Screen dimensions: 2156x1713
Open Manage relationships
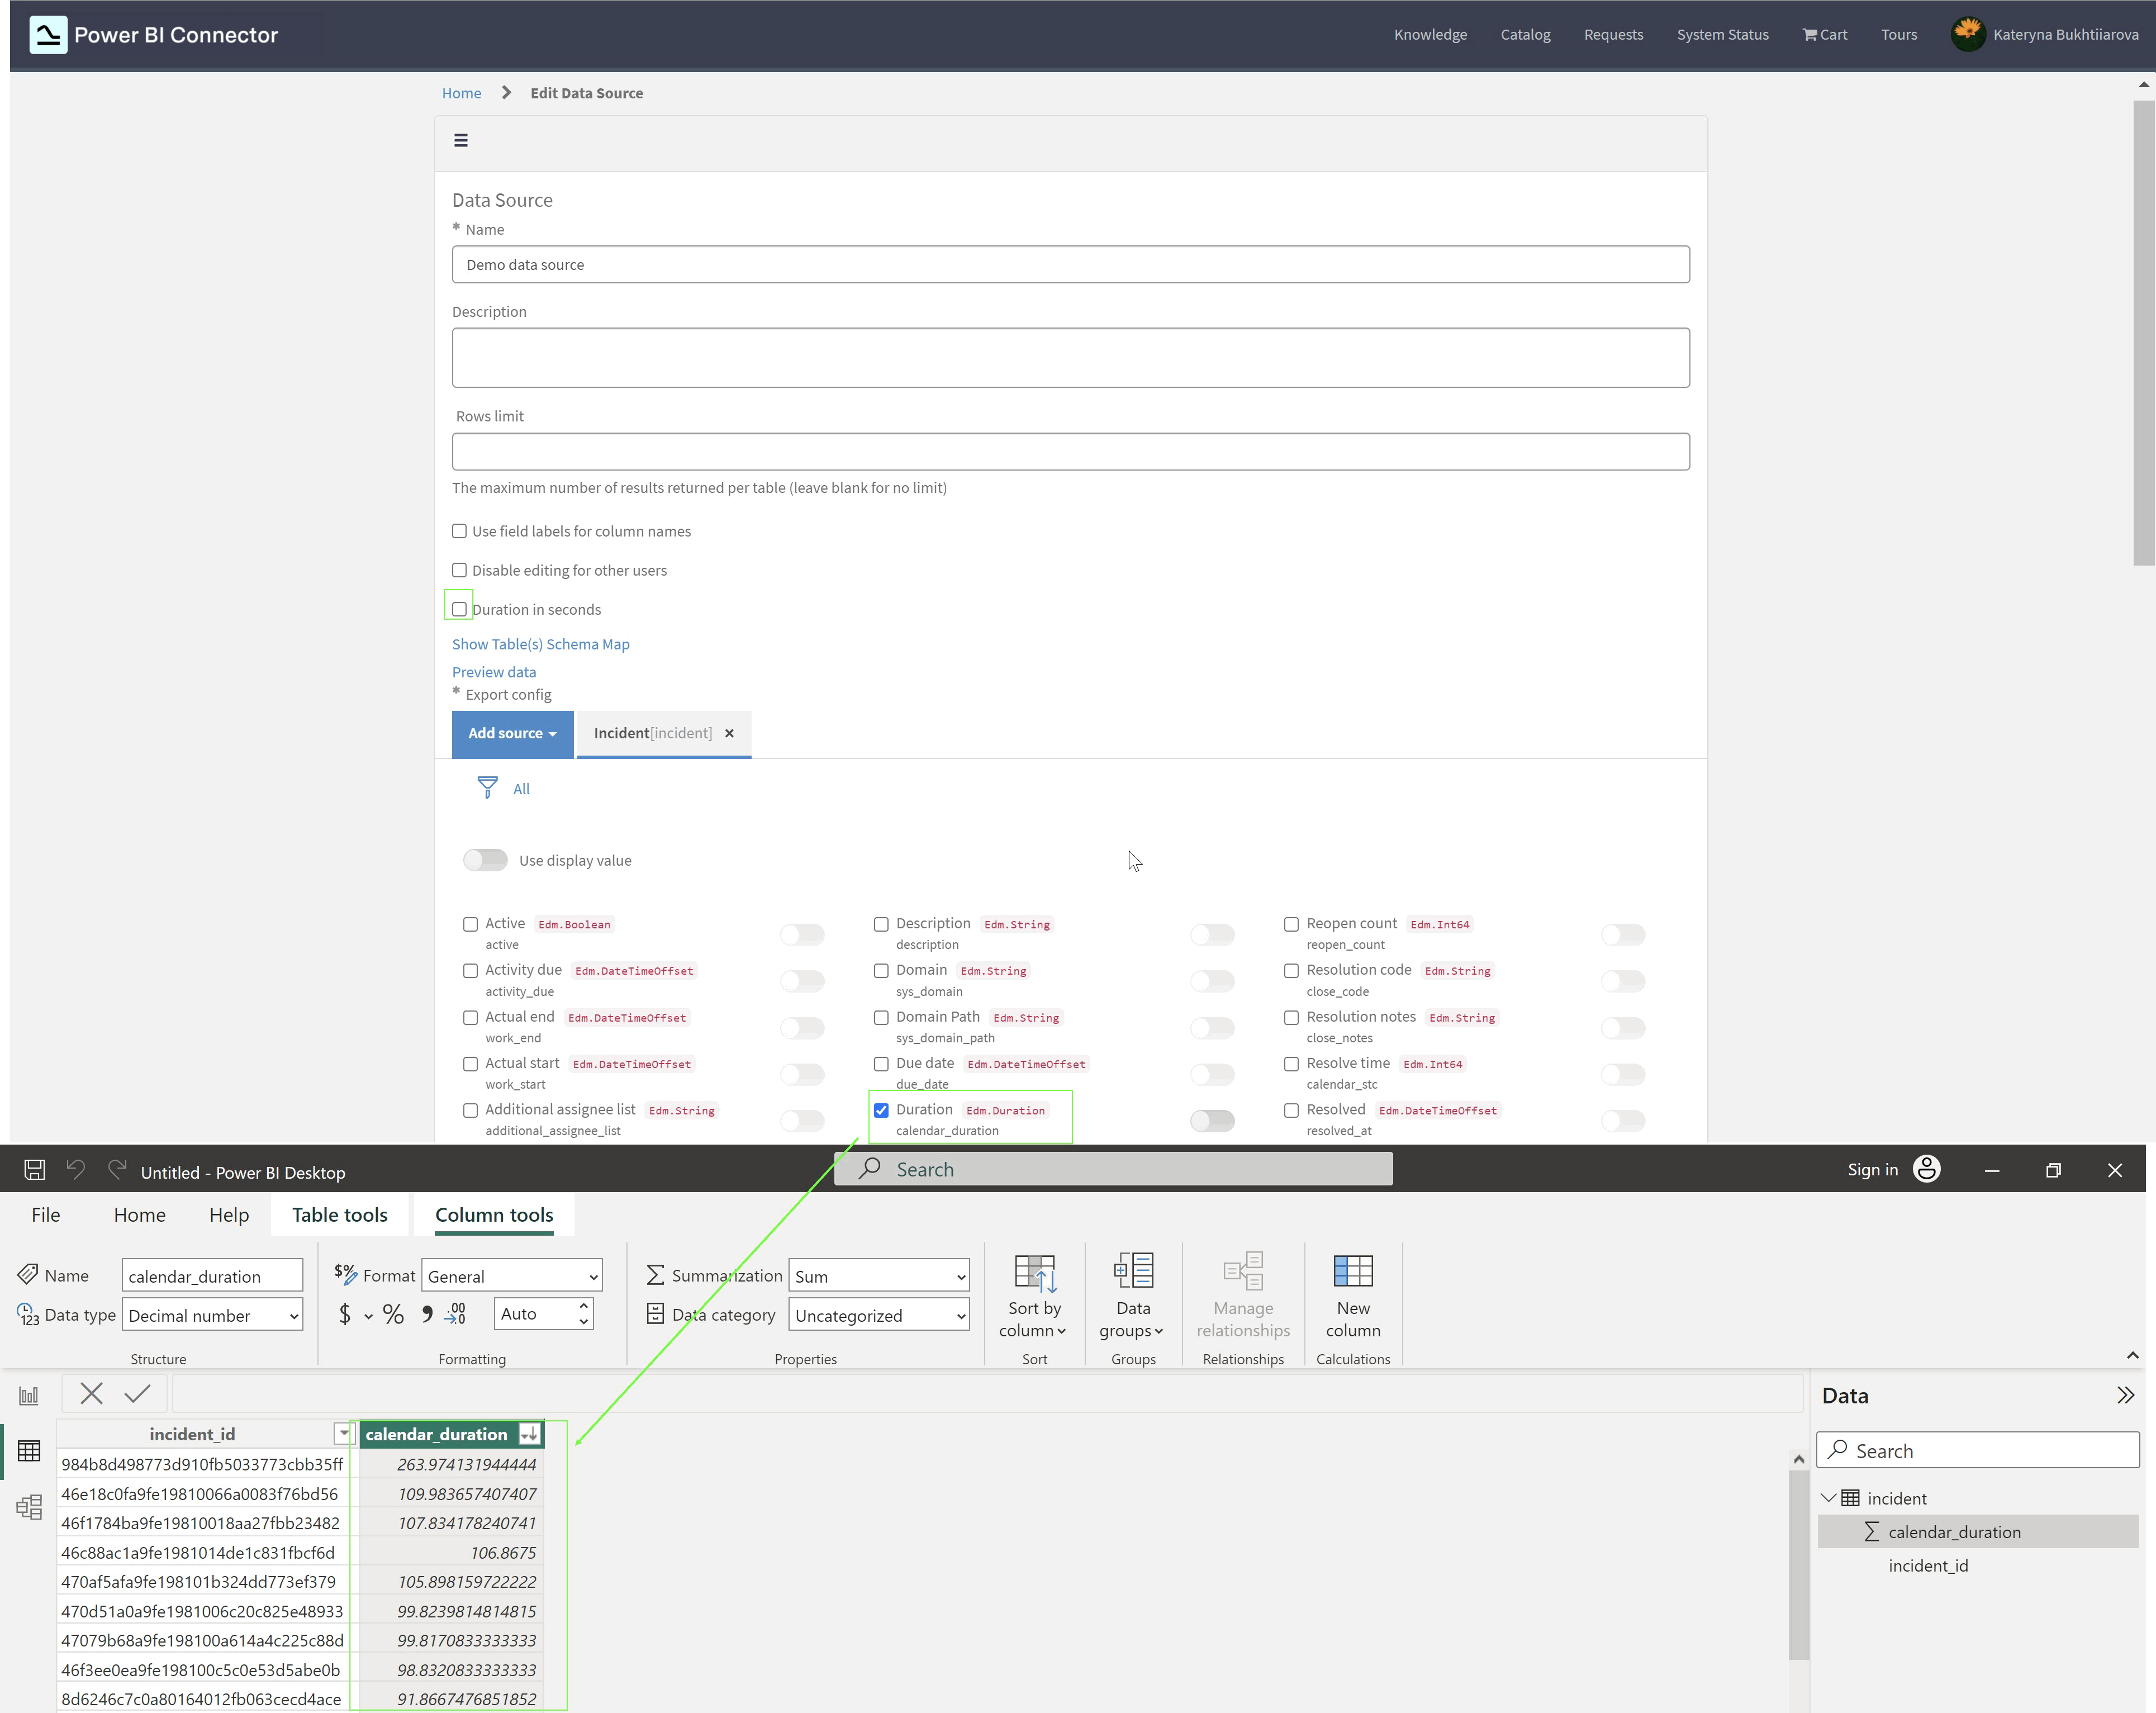pyautogui.click(x=1242, y=1297)
